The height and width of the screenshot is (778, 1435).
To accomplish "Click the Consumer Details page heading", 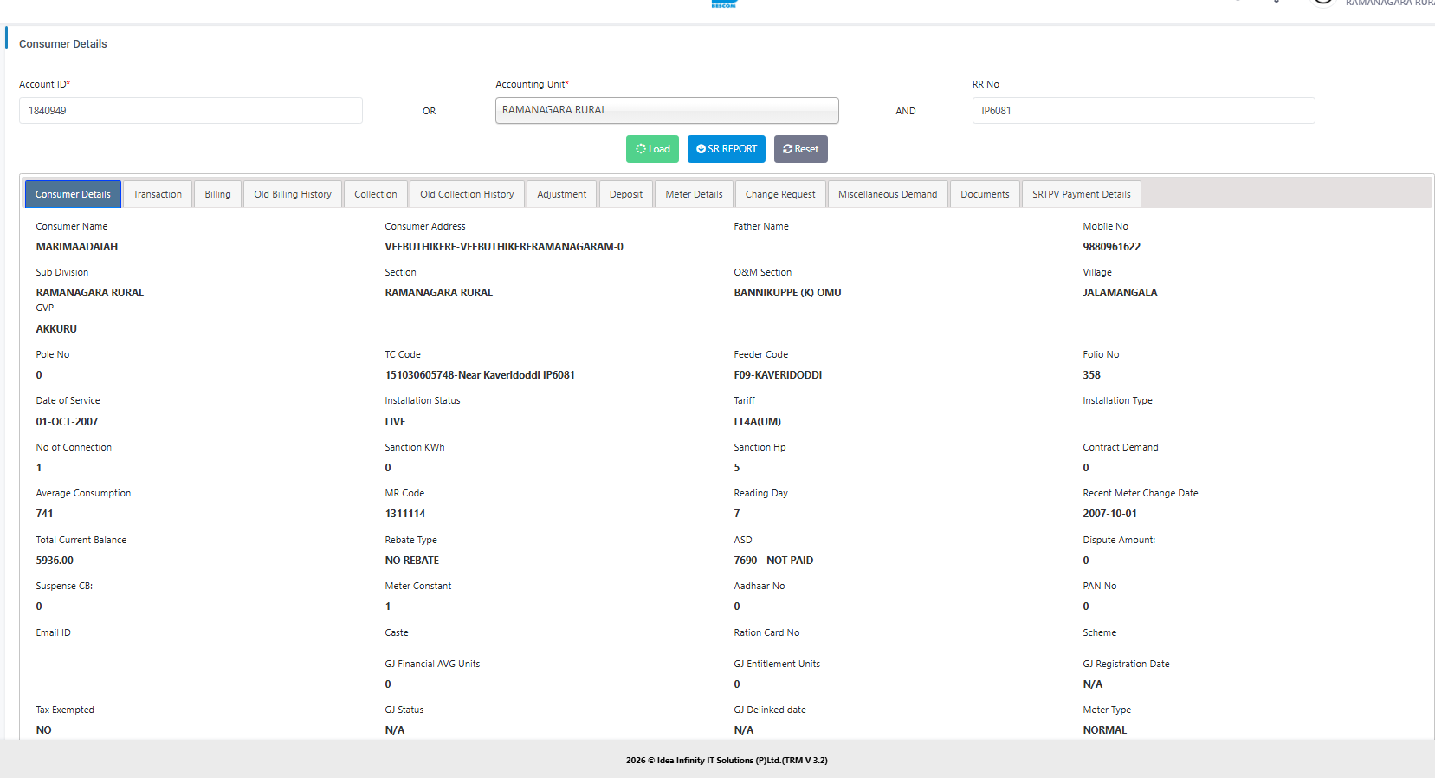I will pyautogui.click(x=63, y=44).
